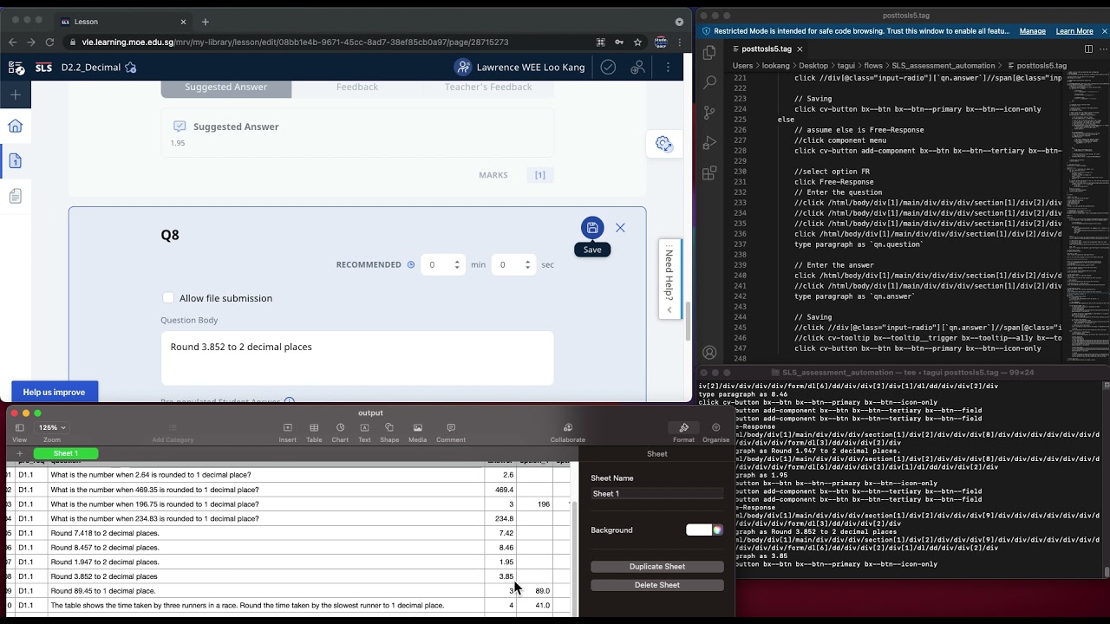Select the Sheet 1 tab in Numbers
This screenshot has width=1110, height=624.
(66, 453)
